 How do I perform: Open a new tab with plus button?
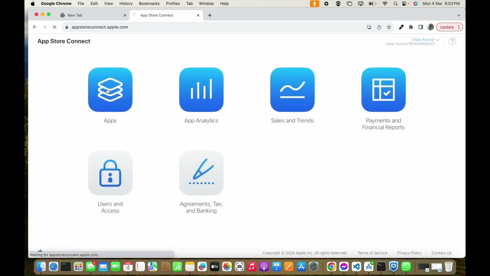tap(209, 15)
